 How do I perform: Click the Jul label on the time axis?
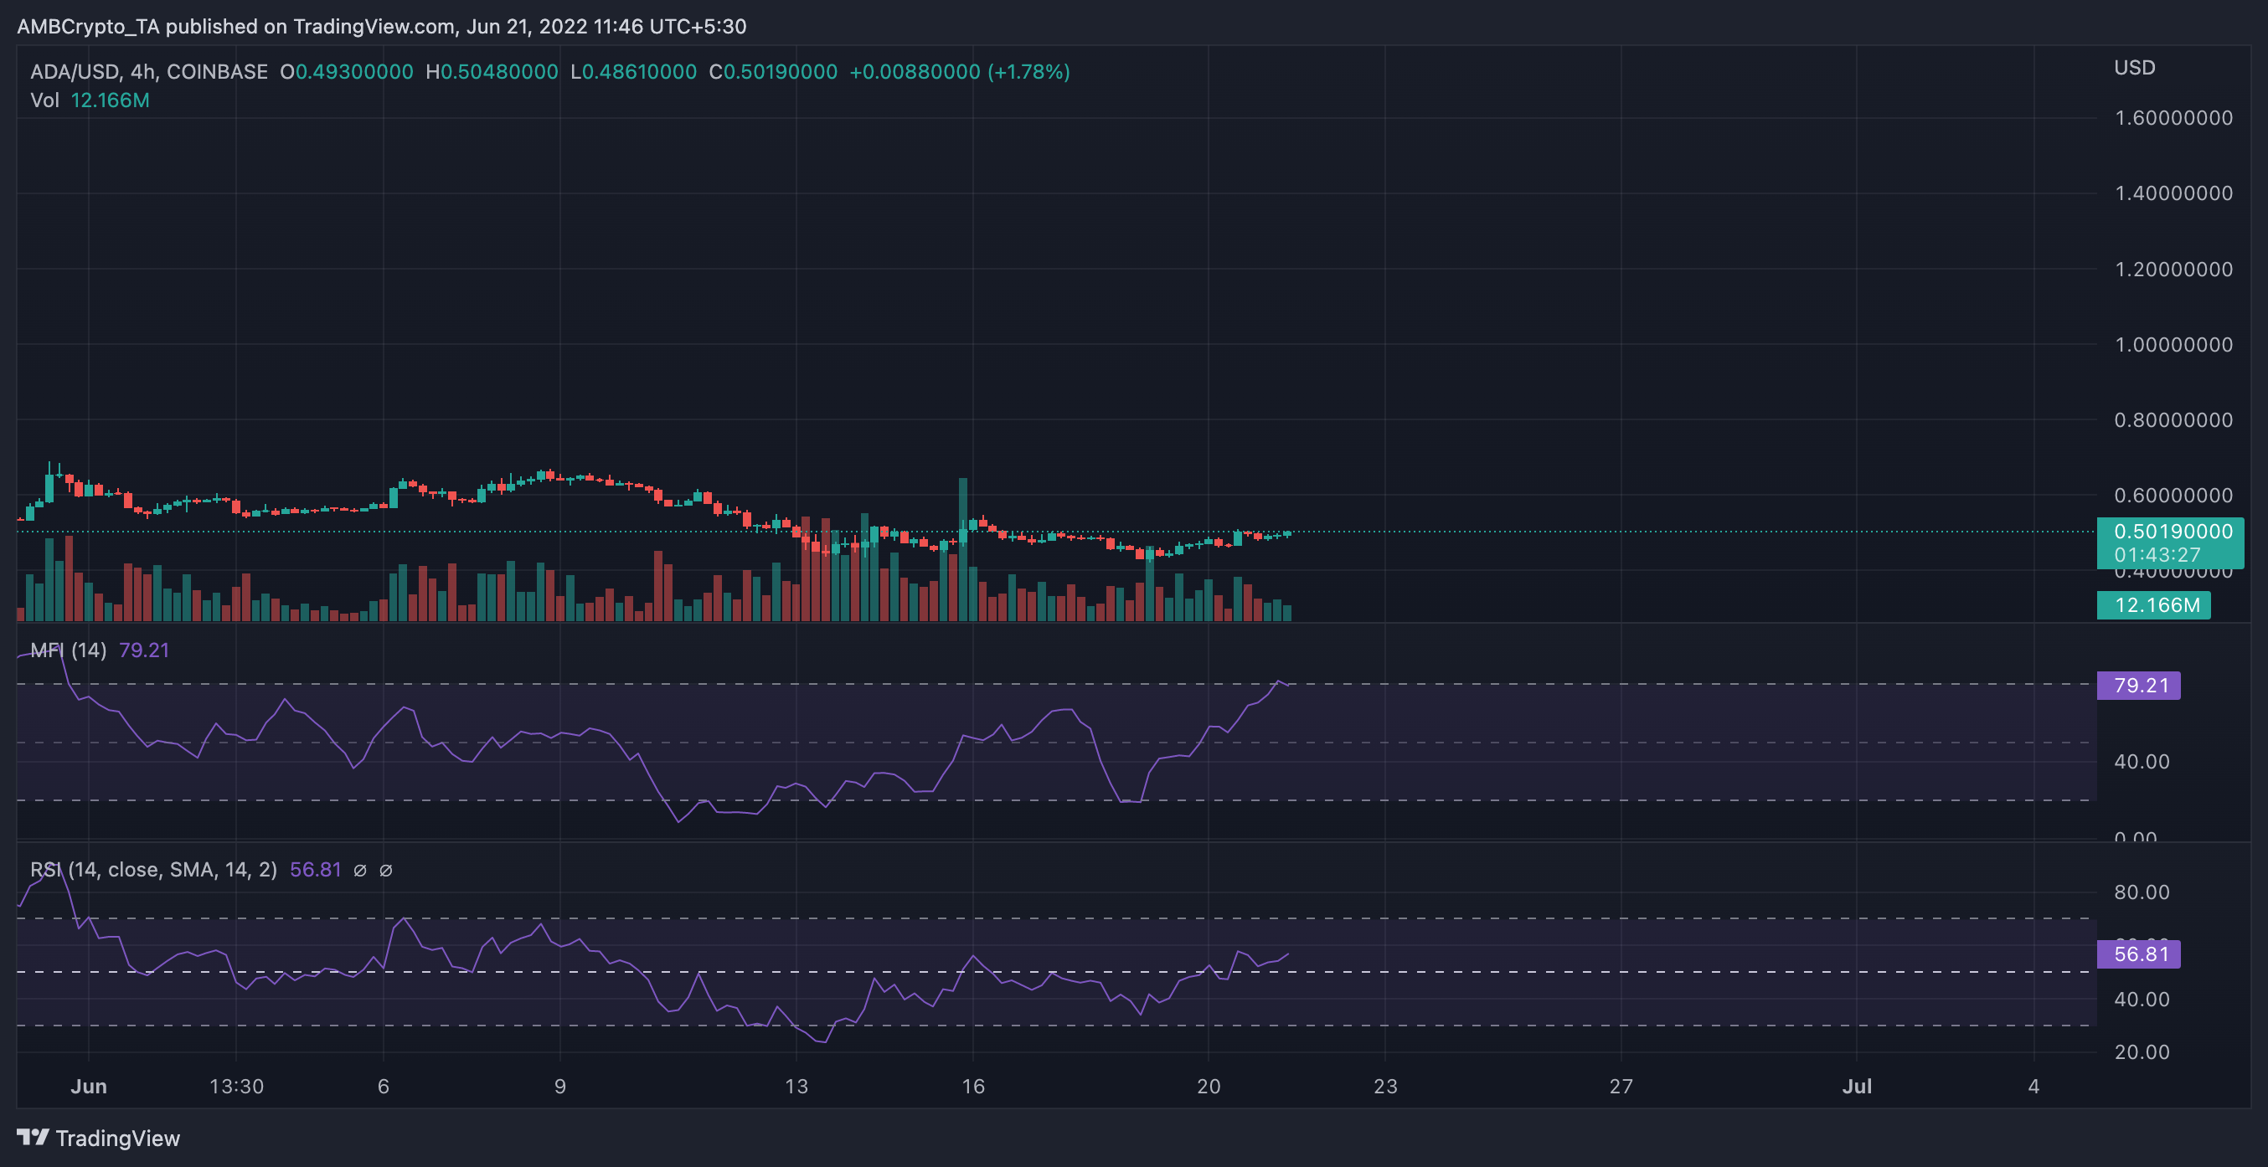click(x=1857, y=1087)
